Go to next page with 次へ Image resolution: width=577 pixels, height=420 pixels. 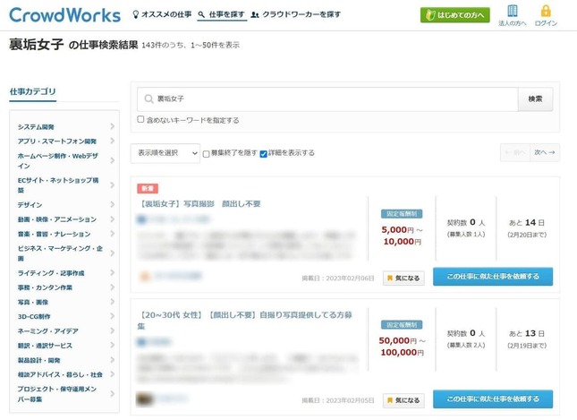pyautogui.click(x=545, y=153)
